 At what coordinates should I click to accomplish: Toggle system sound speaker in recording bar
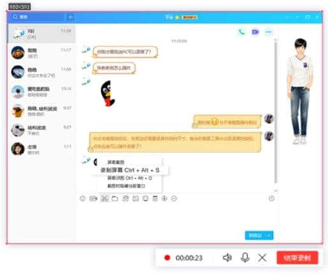pos(227,258)
